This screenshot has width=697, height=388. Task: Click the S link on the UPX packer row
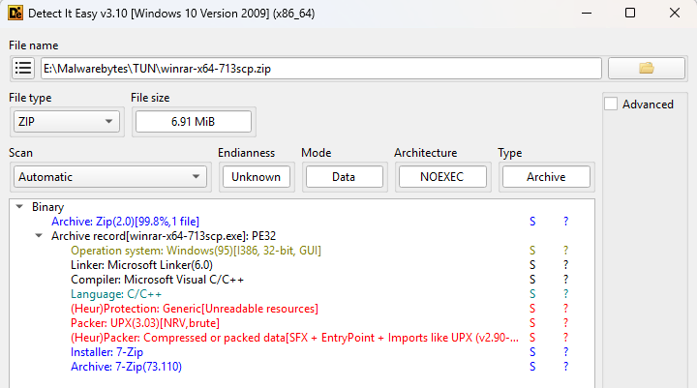(x=531, y=322)
